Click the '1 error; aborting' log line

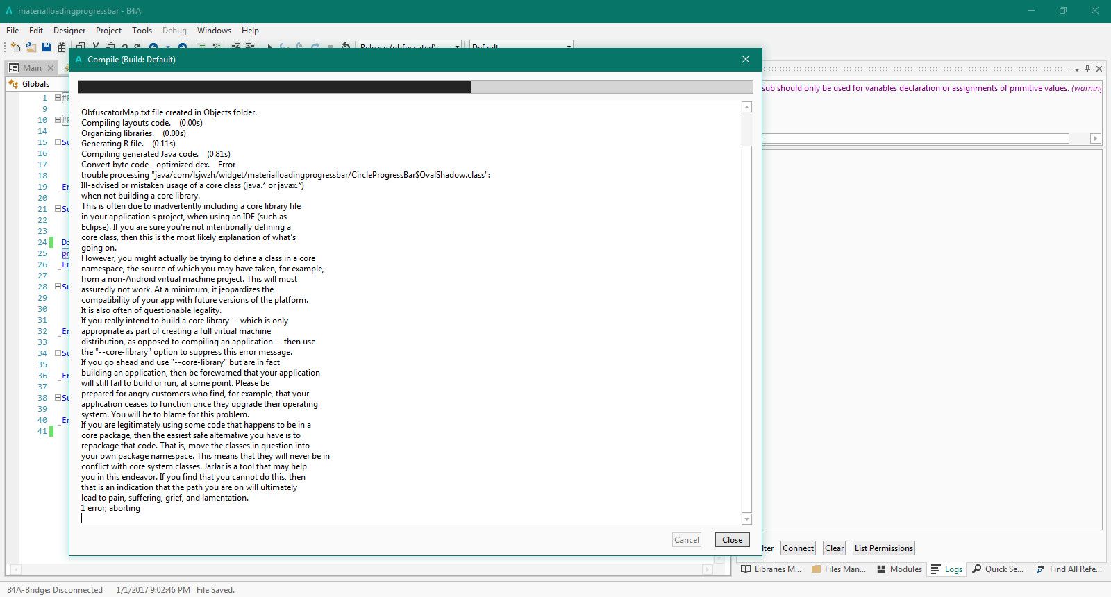pos(110,508)
